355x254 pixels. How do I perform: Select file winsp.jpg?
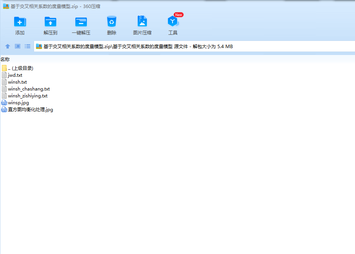15,103
